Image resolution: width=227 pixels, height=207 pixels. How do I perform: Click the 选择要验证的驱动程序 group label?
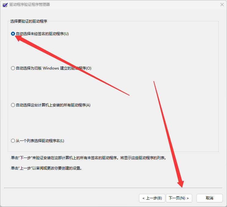29,21
